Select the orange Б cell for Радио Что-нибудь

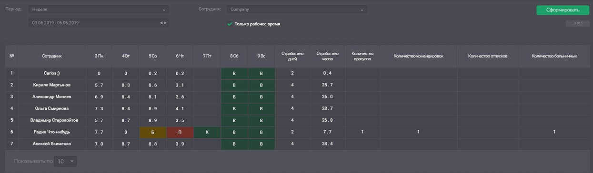152,132
